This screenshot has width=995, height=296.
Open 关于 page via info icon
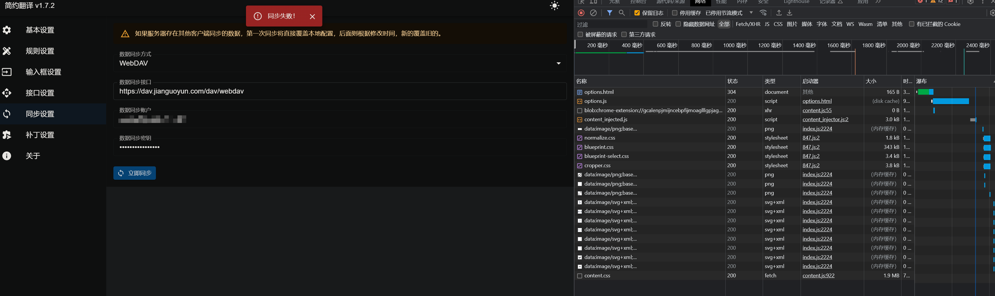coord(7,156)
